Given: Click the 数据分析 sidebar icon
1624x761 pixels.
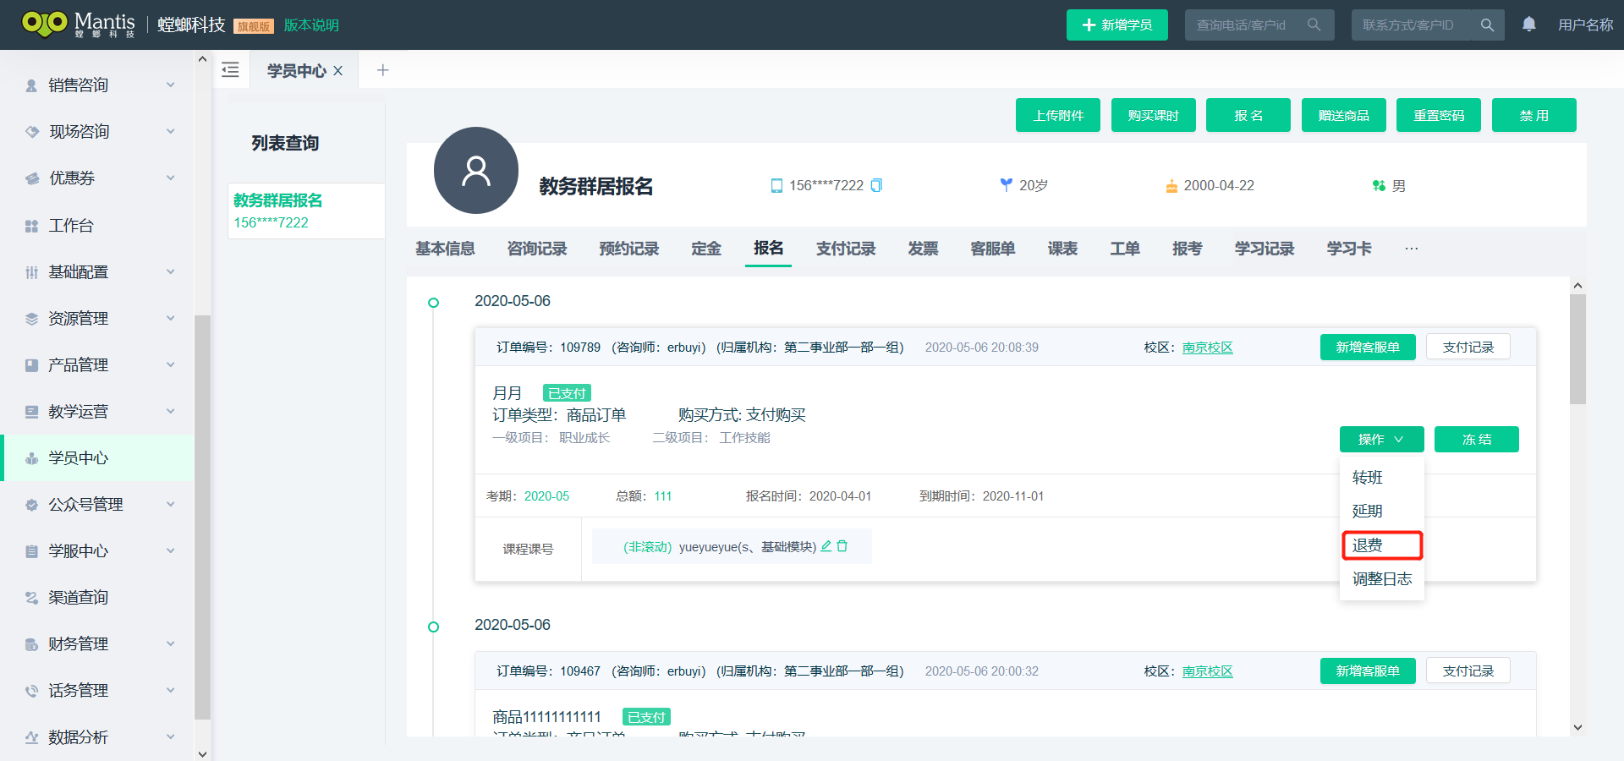Looking at the screenshot, I should pyautogui.click(x=31, y=737).
